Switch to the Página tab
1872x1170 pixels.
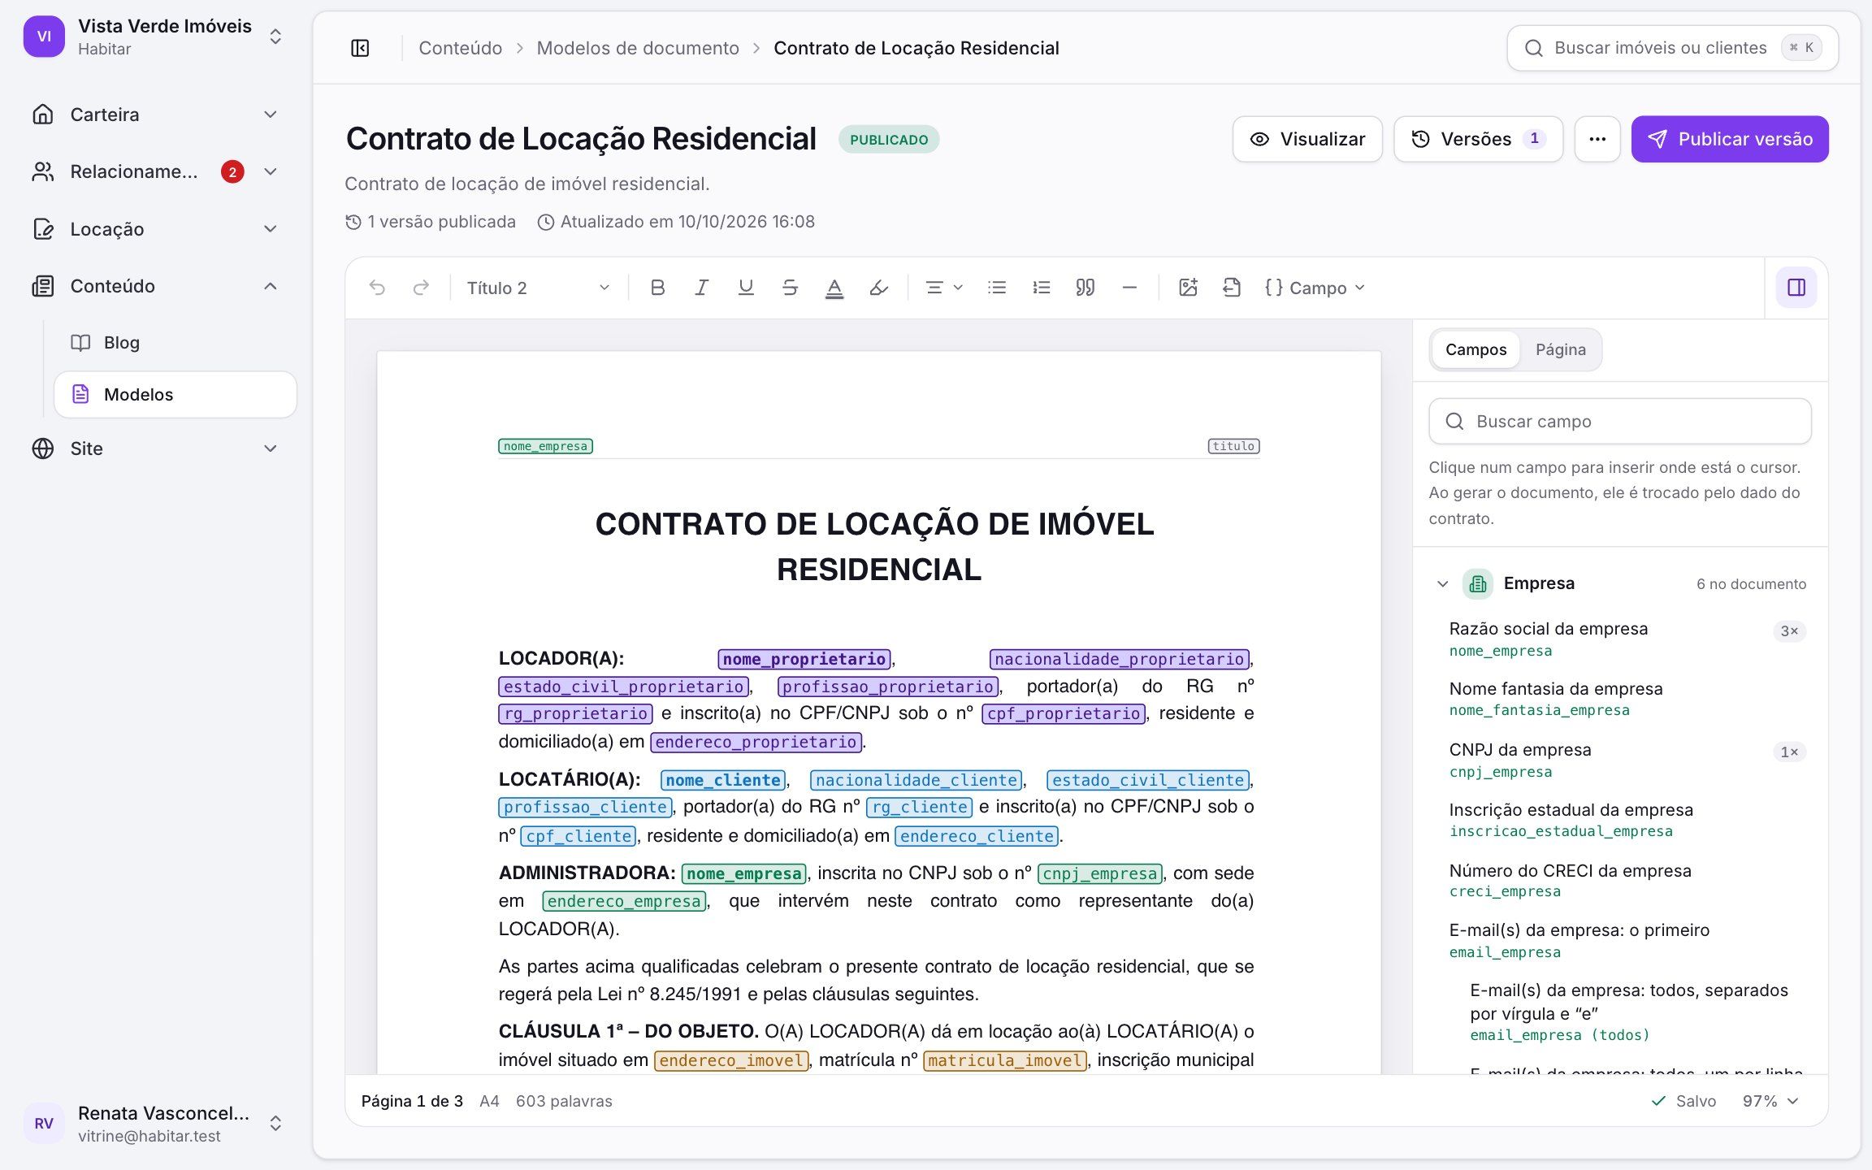1560,349
